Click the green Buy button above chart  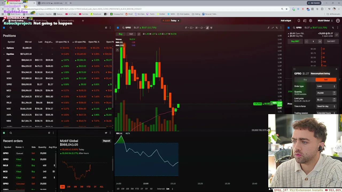pos(121,34)
